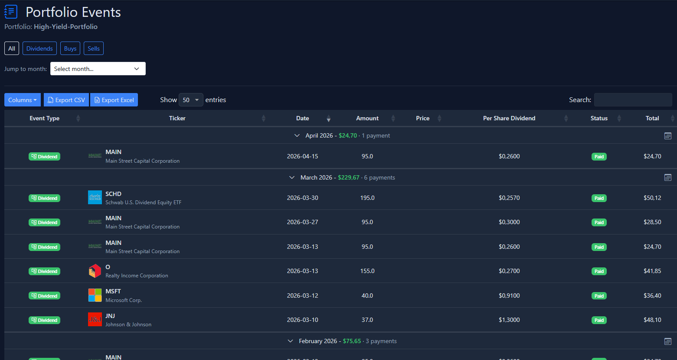Click MAIN logo in 2026-03-13 MAIN row
This screenshot has height=360, width=677.
coord(95,246)
